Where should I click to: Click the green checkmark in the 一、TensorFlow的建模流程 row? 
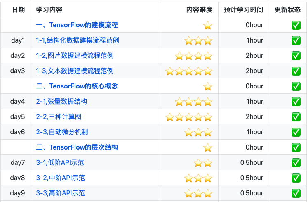(296, 25)
